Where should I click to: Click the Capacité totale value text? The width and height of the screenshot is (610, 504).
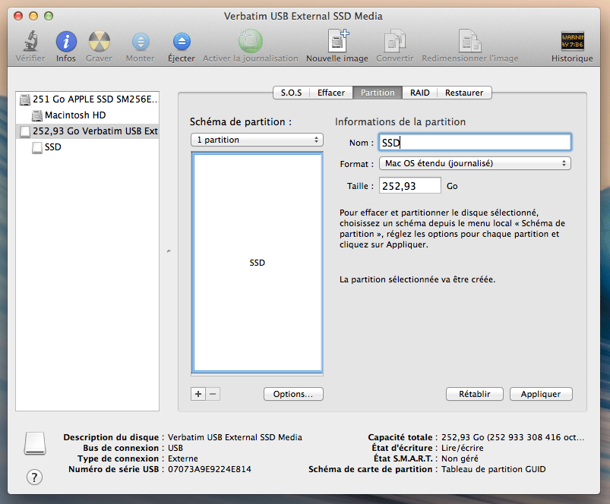(513, 437)
